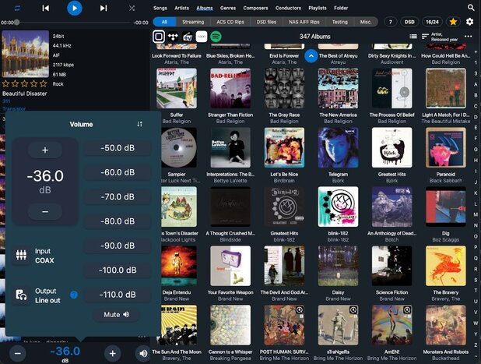Select the Spotify source icon
The height and width of the screenshot is (364, 481).
click(216, 37)
